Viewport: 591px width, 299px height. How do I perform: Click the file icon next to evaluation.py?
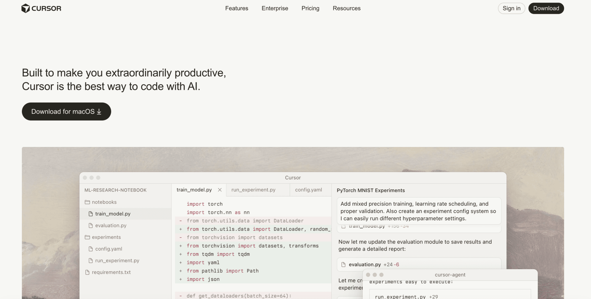tap(91, 225)
